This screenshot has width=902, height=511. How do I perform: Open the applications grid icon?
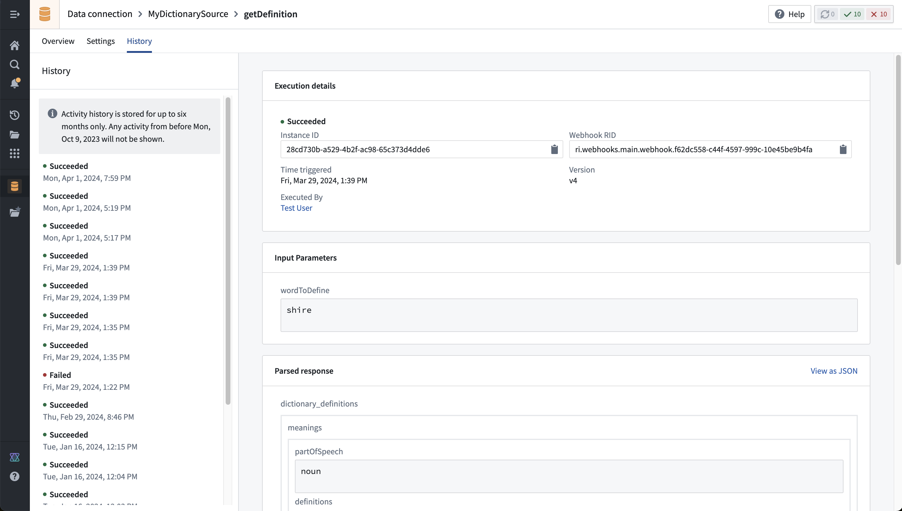[14, 153]
